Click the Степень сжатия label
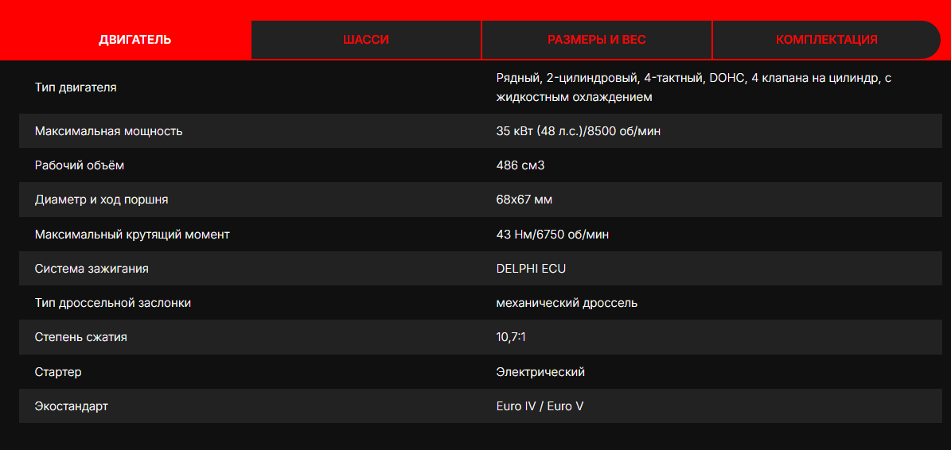This screenshot has height=450, width=951. (x=80, y=337)
